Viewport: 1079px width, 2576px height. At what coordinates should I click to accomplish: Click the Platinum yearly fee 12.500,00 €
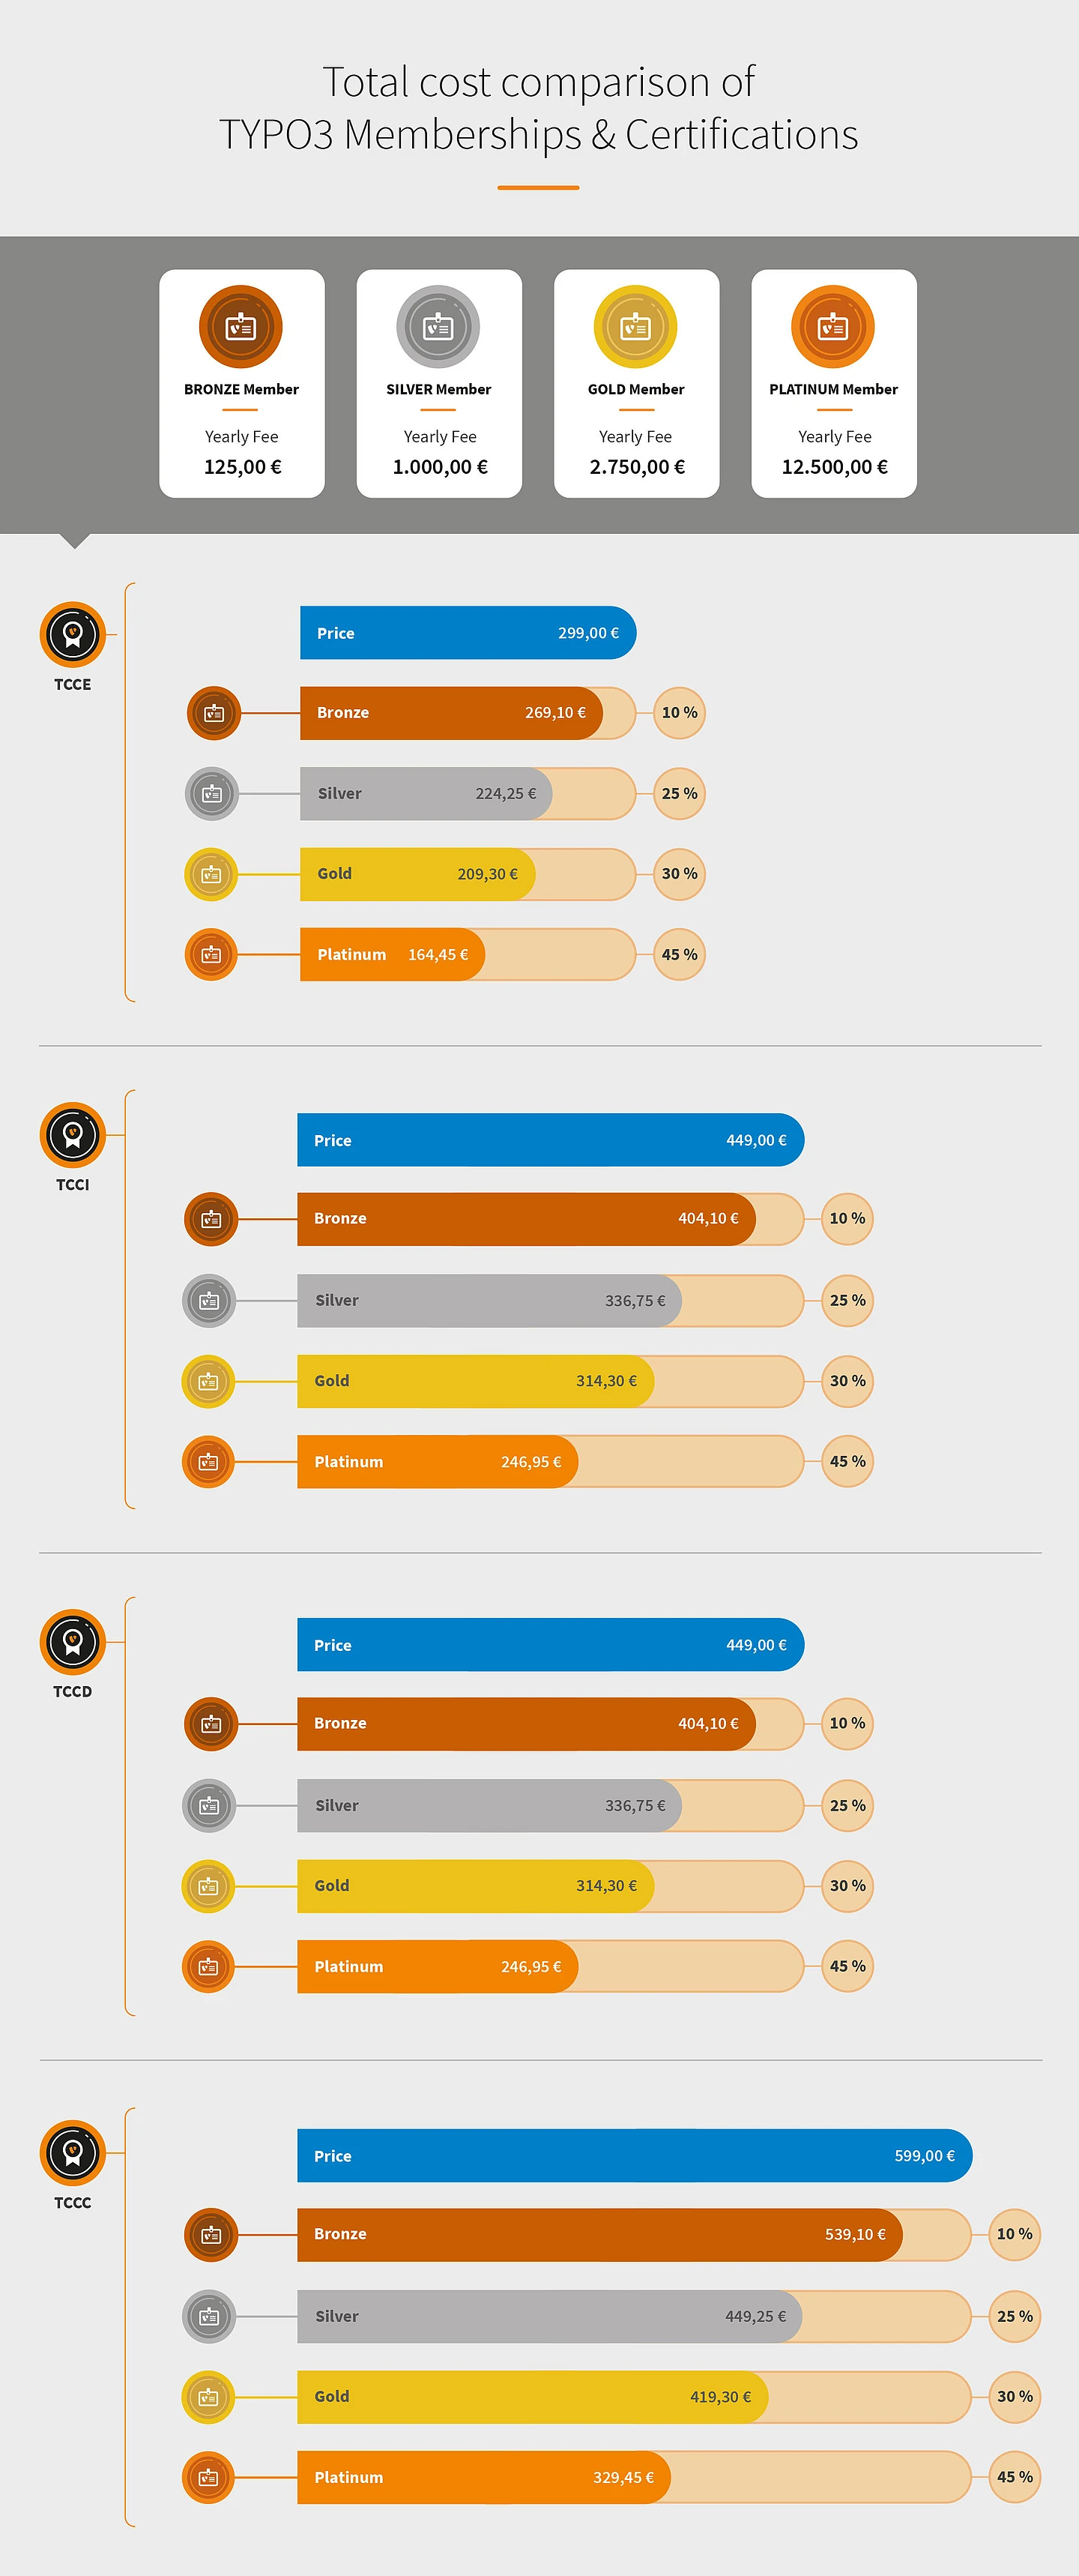click(834, 467)
